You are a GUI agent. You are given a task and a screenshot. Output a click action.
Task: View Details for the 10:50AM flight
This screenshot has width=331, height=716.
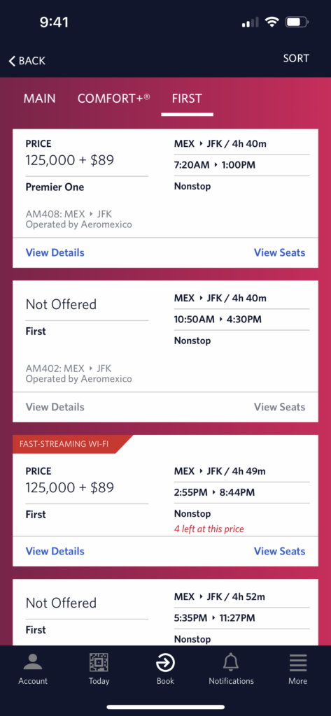pos(55,407)
